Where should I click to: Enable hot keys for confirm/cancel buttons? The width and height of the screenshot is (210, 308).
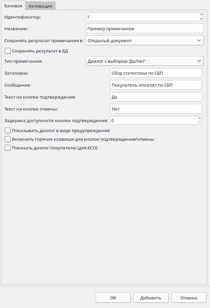click(8, 139)
